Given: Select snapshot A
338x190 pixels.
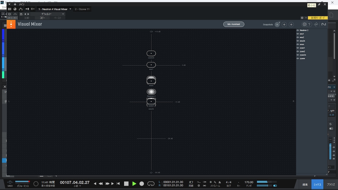Looking at the screenshot, I should click(277, 25).
